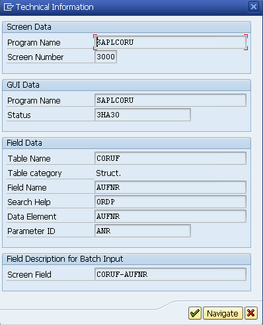Click the Navigate button
Image resolution: width=263 pixels, height=325 pixels.
tap(223, 313)
